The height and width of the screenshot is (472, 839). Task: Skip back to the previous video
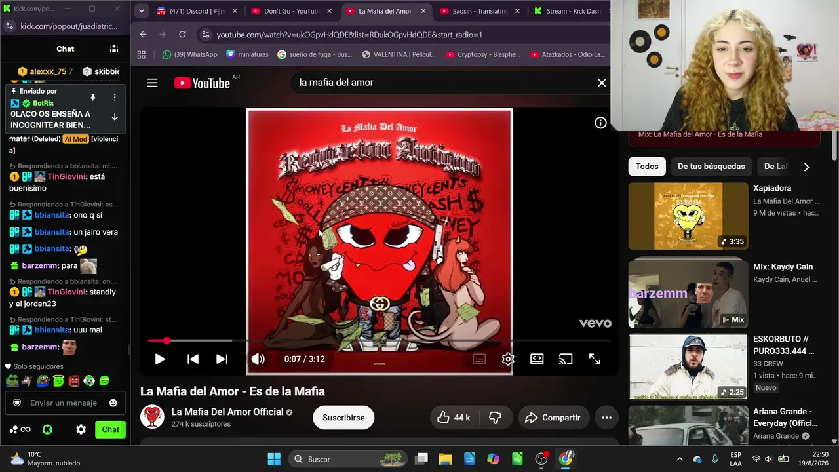pyautogui.click(x=193, y=359)
